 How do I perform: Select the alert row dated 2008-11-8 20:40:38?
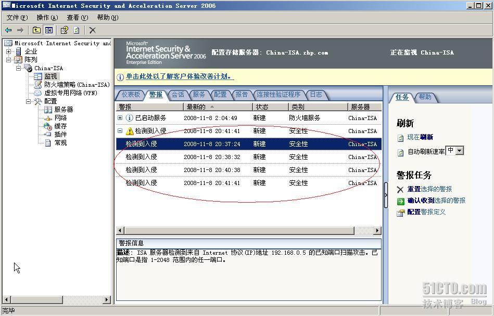[x=249, y=170]
